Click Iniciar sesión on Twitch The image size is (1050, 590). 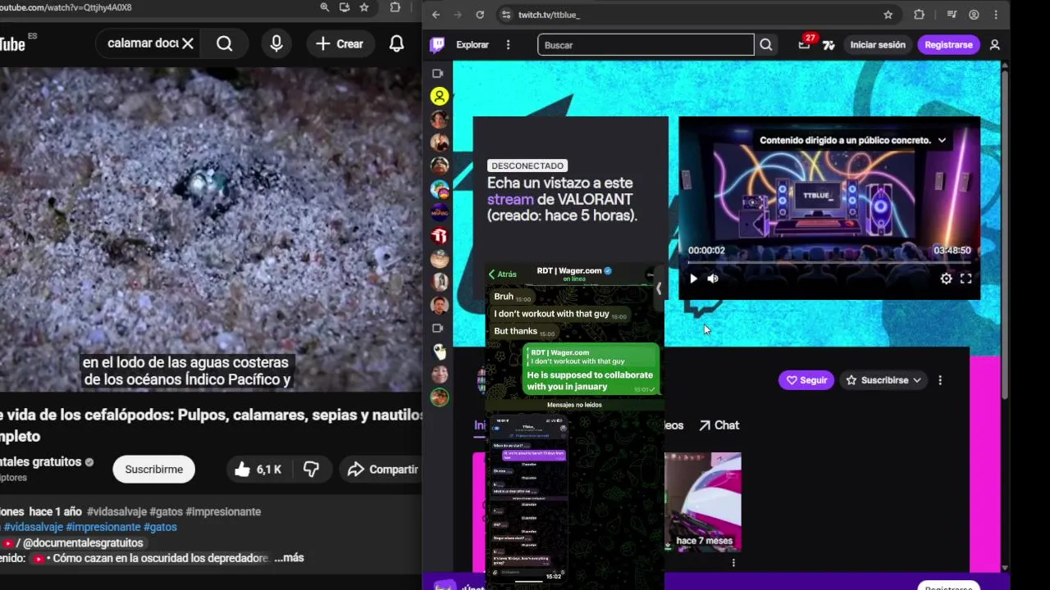coord(878,45)
